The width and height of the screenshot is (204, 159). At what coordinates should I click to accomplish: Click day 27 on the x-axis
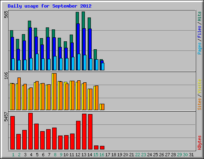pos(167,155)
